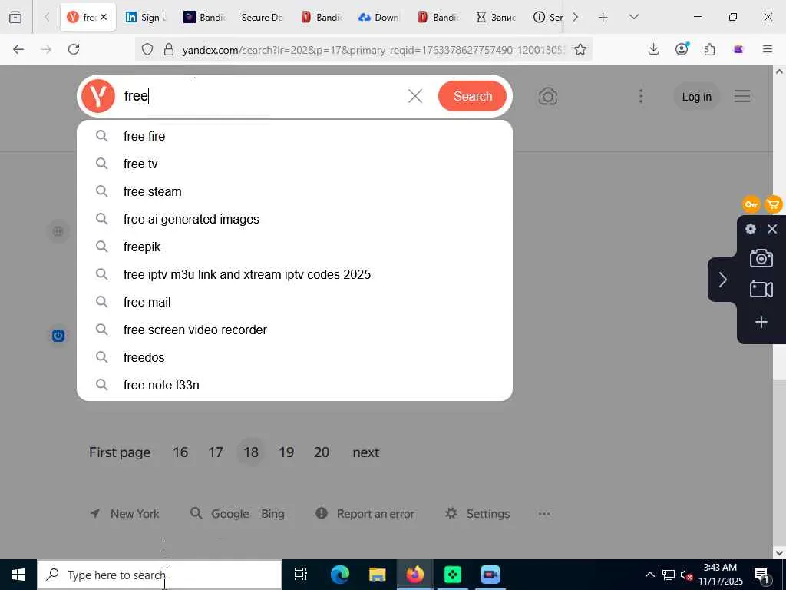Click the orange key icon
Screen dimensions: 786x590
[751, 204]
